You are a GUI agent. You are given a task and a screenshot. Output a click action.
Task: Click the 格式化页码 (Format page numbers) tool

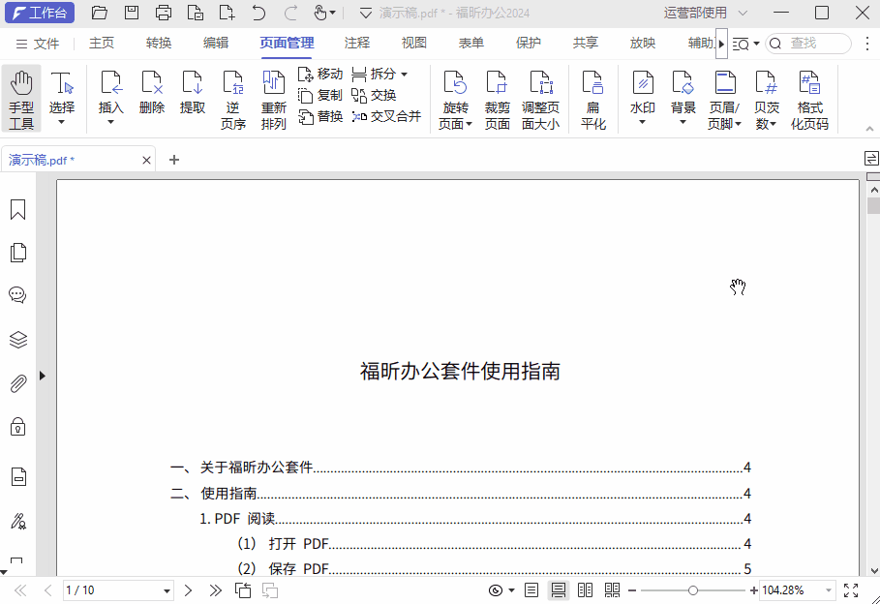tap(809, 96)
